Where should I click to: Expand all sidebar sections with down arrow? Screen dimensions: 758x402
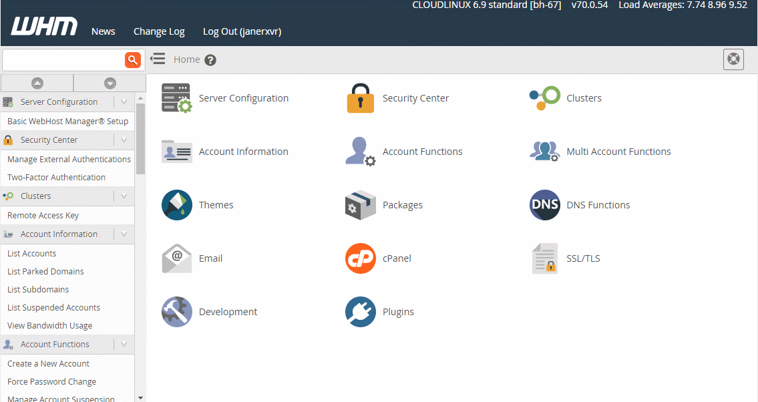pyautogui.click(x=110, y=83)
